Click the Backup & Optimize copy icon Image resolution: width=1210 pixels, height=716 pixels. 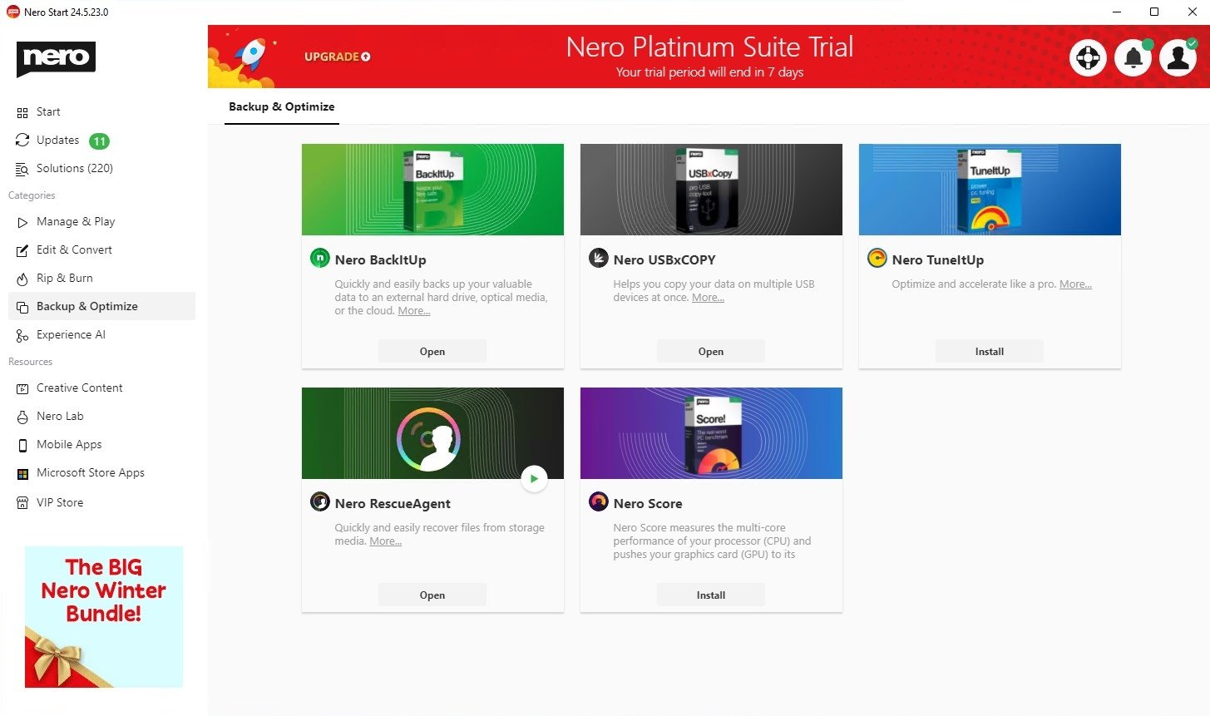[22, 307]
